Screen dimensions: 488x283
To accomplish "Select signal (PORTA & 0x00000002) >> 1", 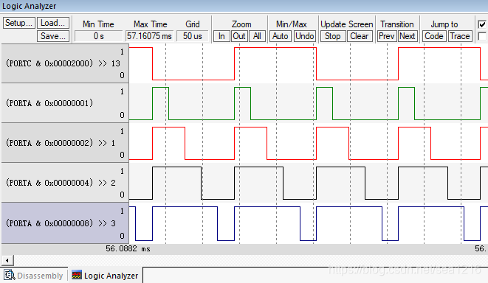I will click(65, 143).
